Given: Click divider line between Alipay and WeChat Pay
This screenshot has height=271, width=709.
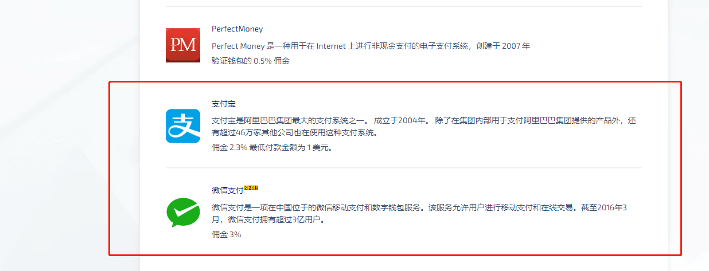Looking at the screenshot, I should [x=404, y=168].
